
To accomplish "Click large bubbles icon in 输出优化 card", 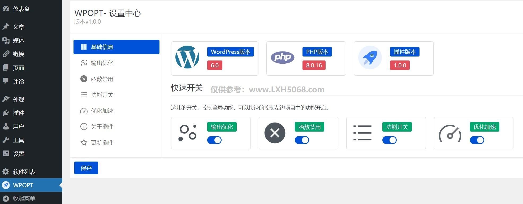I will click(x=187, y=133).
